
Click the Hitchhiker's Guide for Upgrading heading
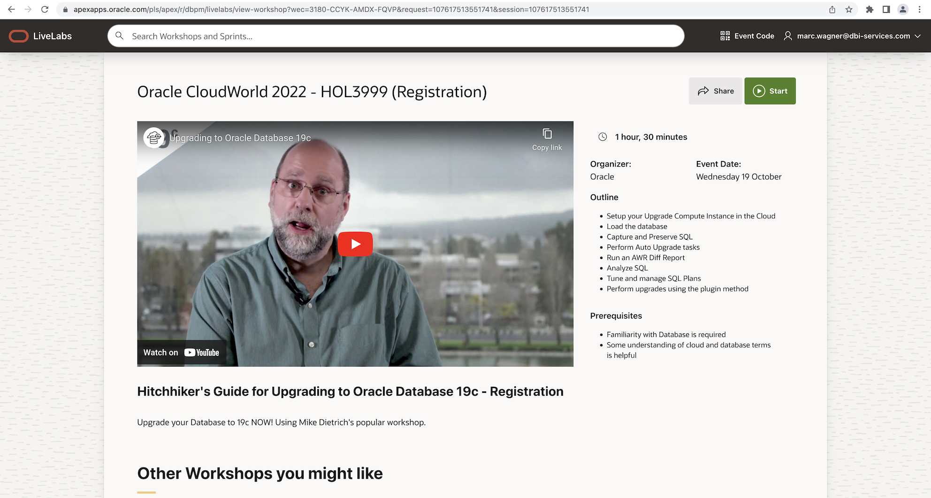tap(350, 391)
